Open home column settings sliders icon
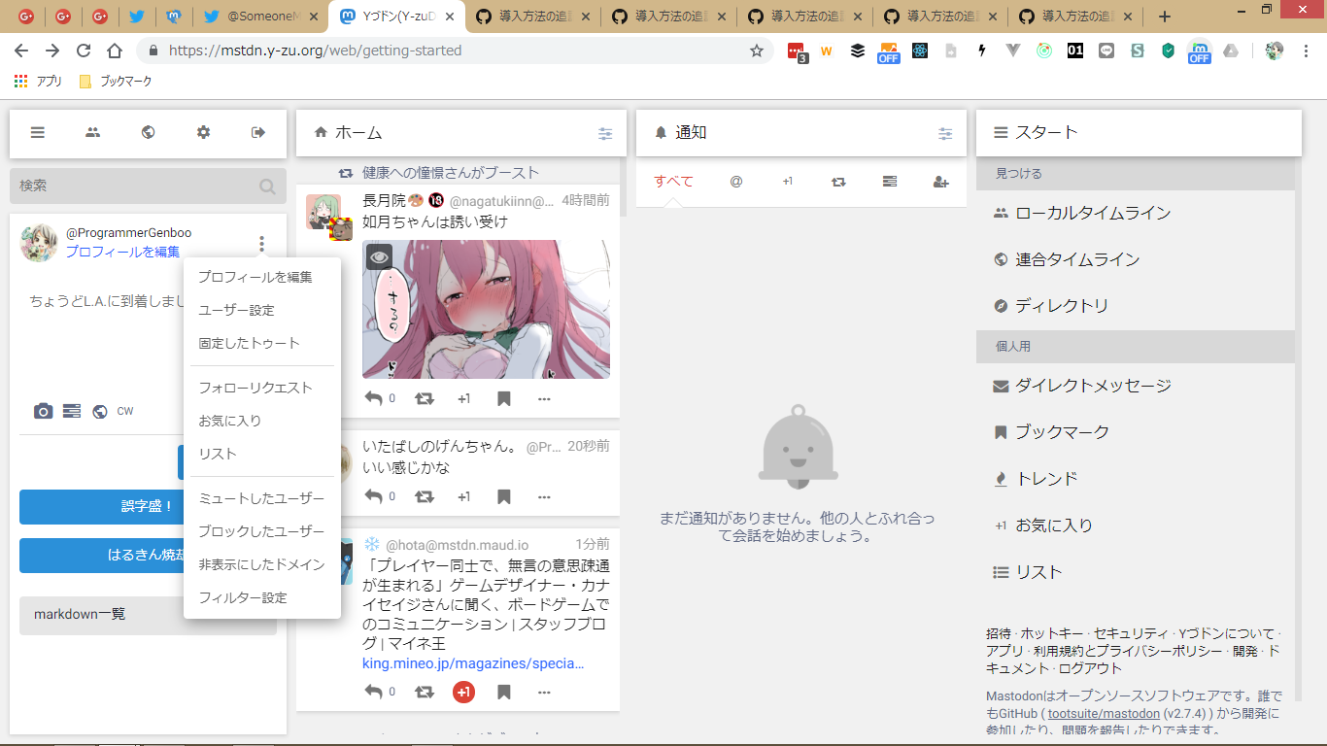The width and height of the screenshot is (1327, 746). pos(605,134)
